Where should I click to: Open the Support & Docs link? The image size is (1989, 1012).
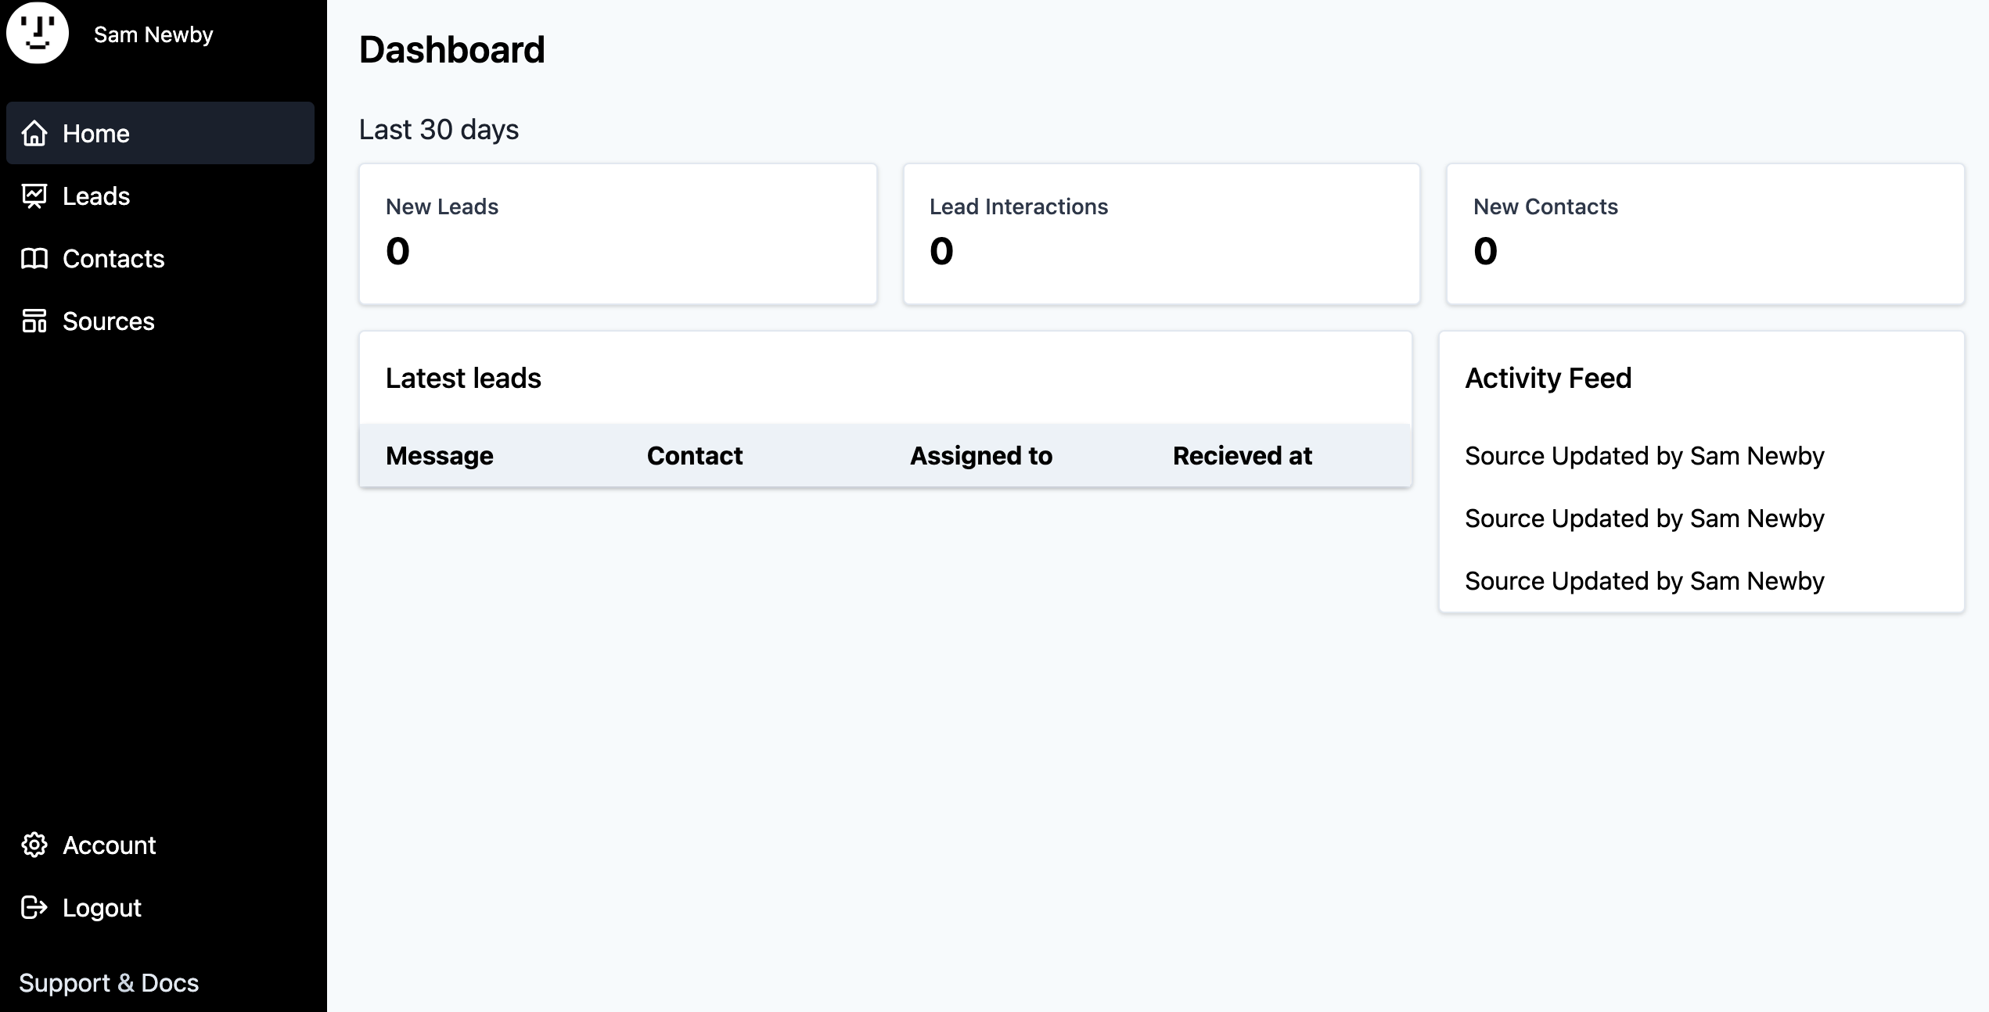pos(109,983)
